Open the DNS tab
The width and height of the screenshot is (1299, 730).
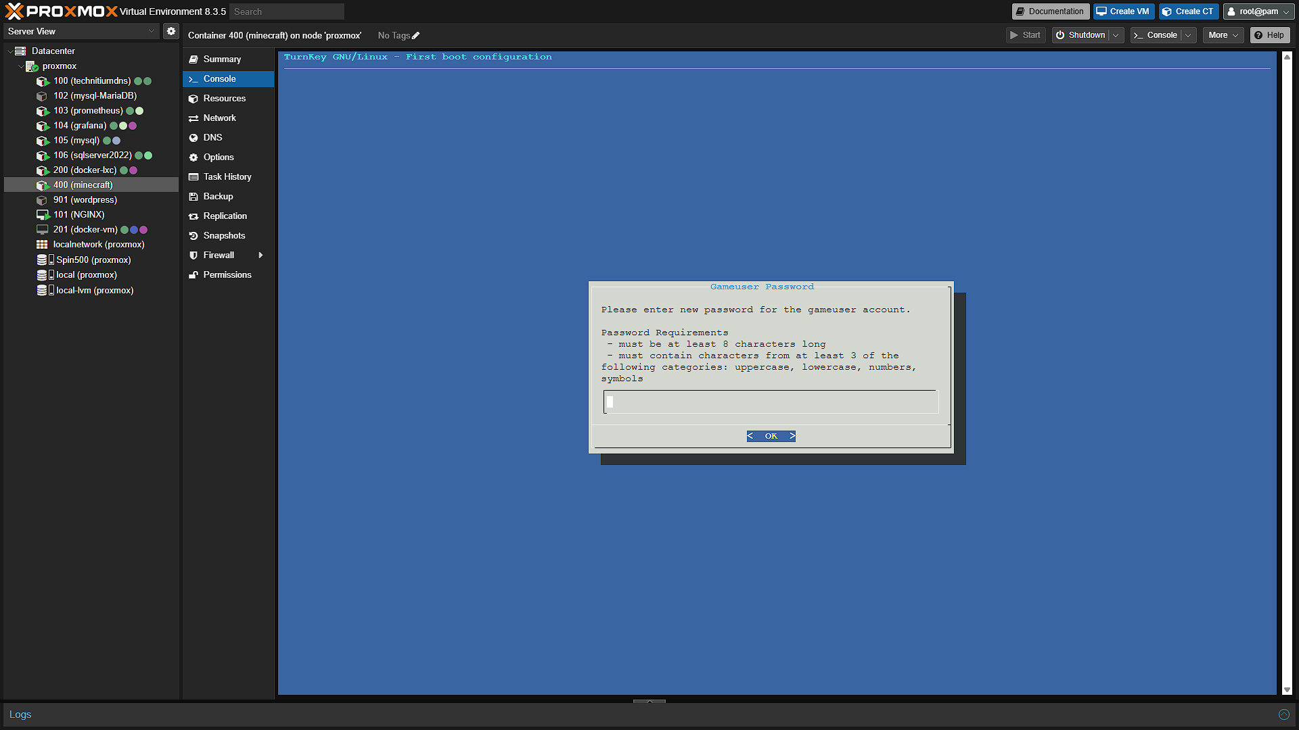228,138
